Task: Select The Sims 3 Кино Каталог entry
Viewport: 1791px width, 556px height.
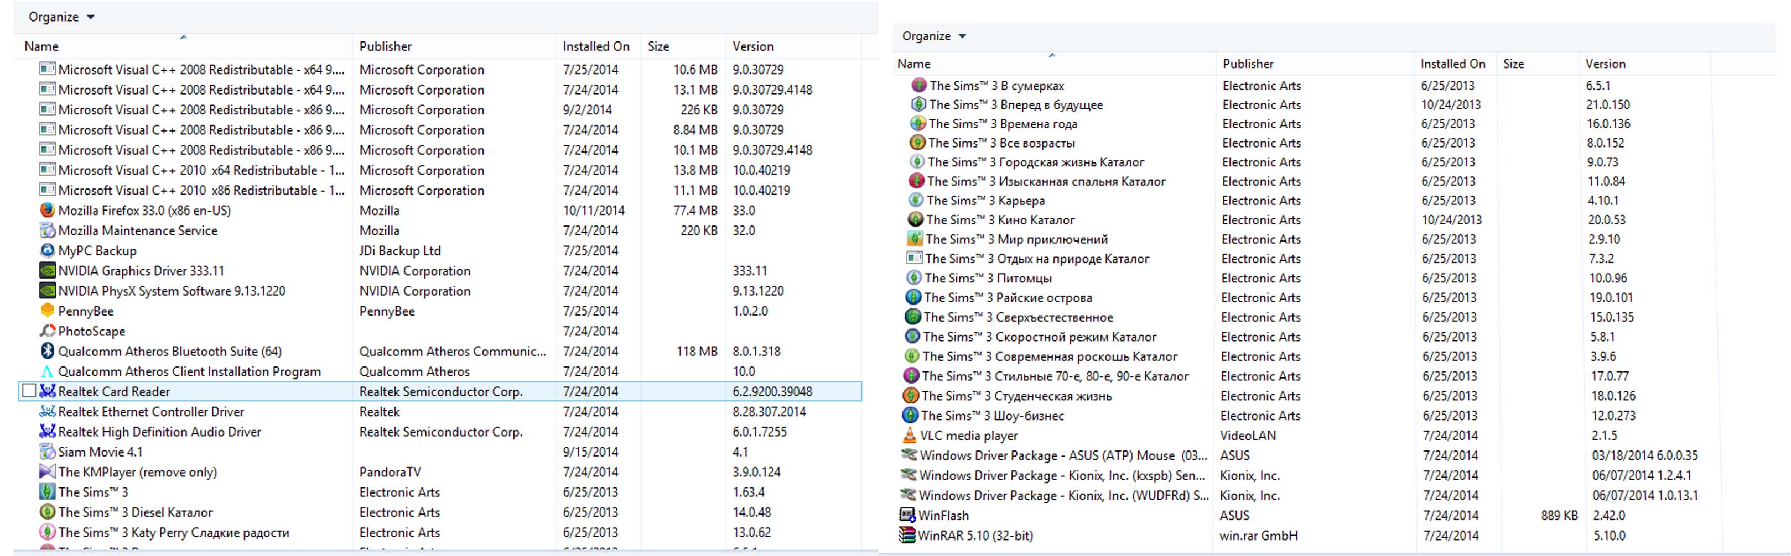Action: pyautogui.click(x=1000, y=220)
